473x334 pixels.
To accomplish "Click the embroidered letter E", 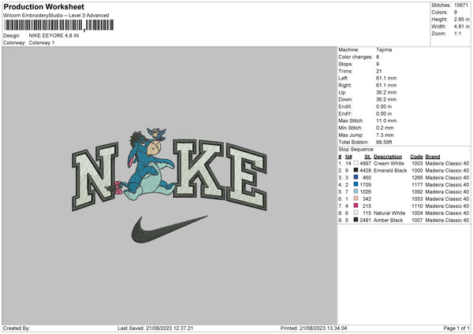I will point(247,177).
